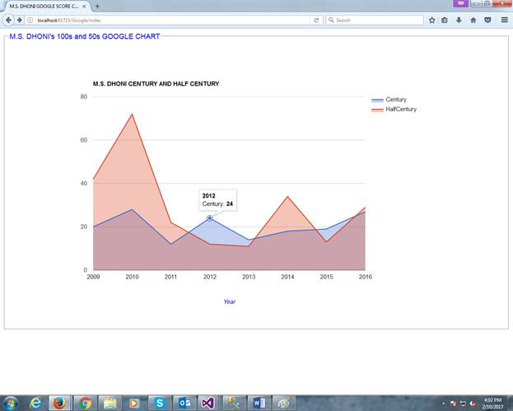Click the forward navigation arrow
The width and height of the screenshot is (513, 411).
[19, 20]
